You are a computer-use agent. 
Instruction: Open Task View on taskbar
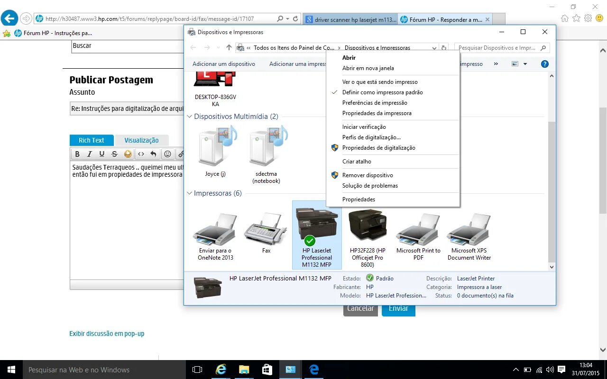197,370
